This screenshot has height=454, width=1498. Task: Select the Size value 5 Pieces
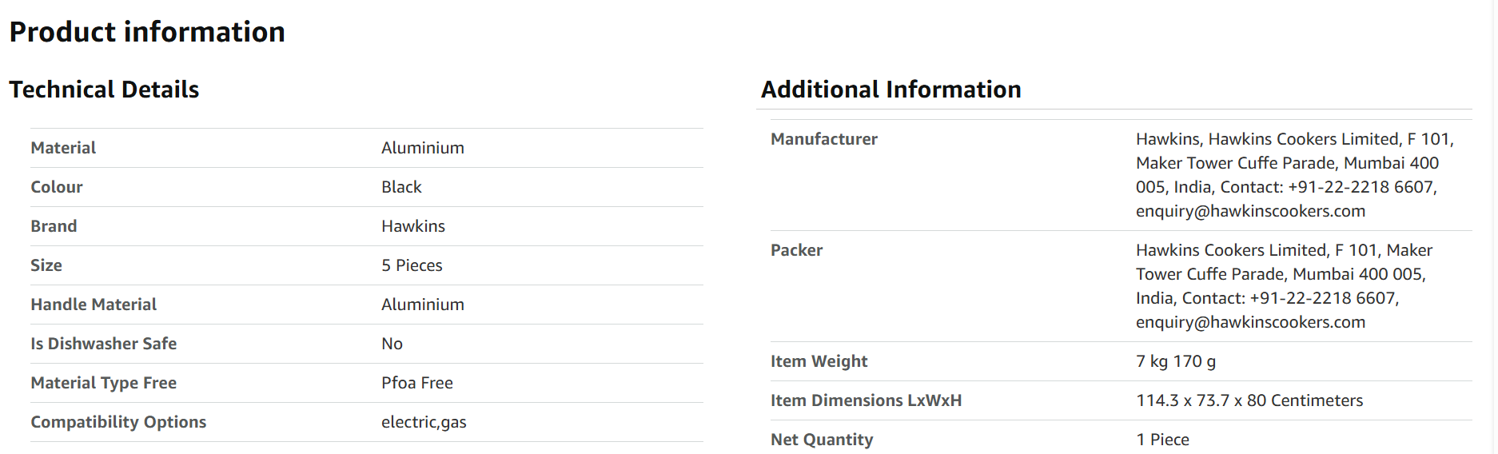coord(412,265)
